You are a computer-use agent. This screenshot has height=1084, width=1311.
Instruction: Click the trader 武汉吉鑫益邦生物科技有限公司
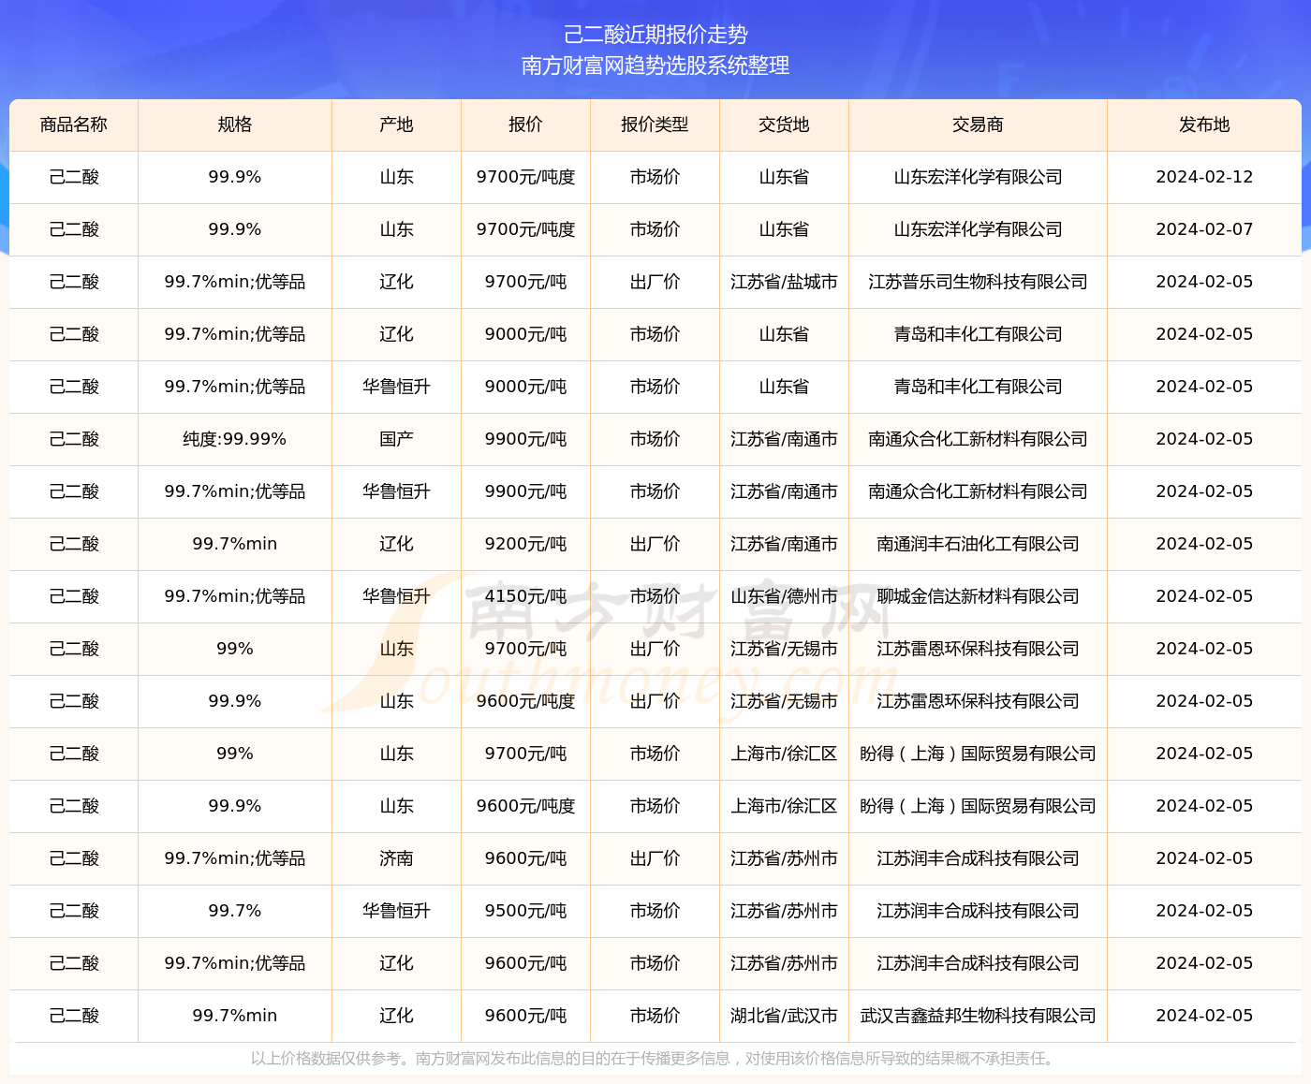[x=978, y=1016]
